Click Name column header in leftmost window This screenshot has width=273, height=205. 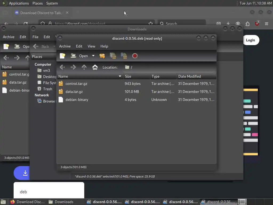15,67
